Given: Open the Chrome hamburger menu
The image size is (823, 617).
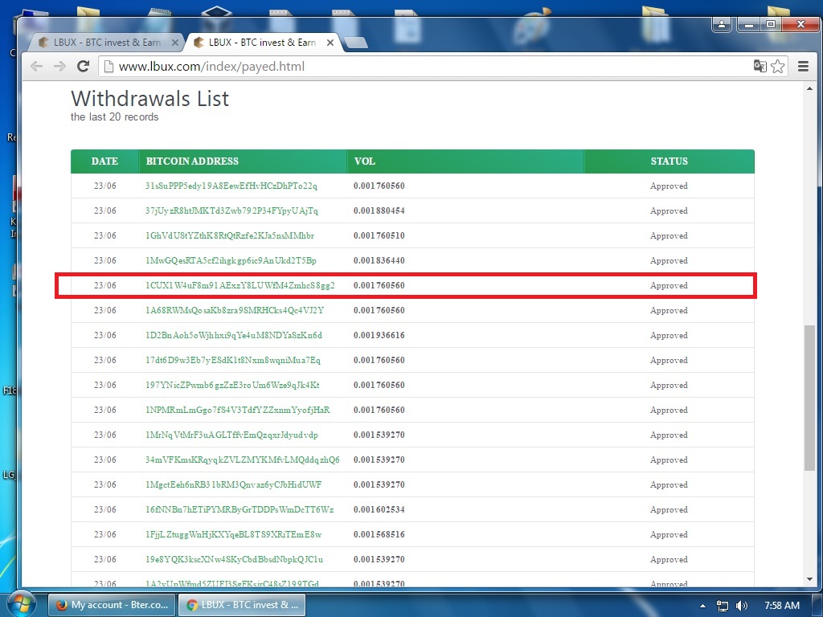Looking at the screenshot, I should coord(803,66).
